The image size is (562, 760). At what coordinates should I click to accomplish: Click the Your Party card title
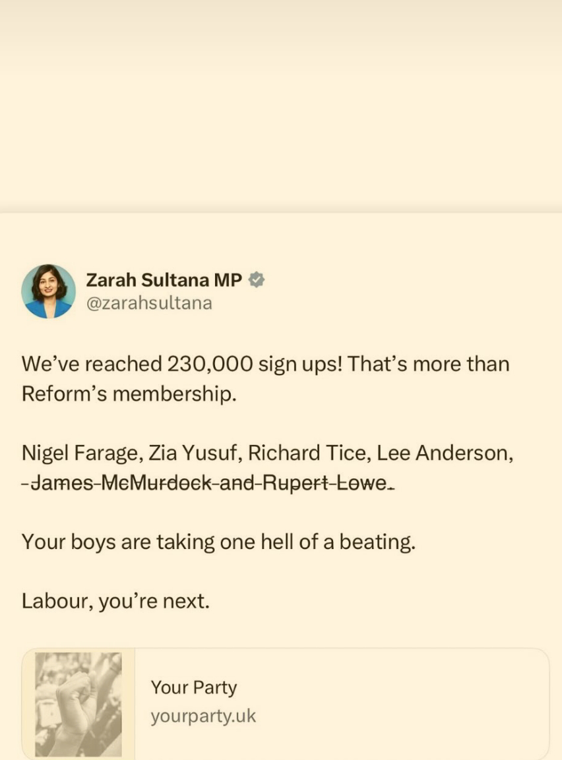193,687
